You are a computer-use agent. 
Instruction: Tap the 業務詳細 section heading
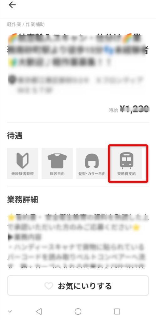pos(23,200)
